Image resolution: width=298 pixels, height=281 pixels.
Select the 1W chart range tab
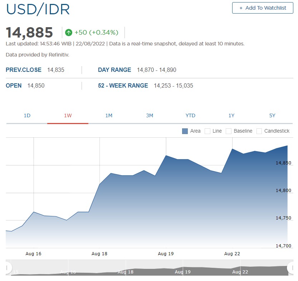pos(68,115)
